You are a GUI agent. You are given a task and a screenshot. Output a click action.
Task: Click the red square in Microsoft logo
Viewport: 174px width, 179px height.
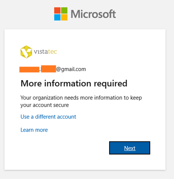[57, 10]
